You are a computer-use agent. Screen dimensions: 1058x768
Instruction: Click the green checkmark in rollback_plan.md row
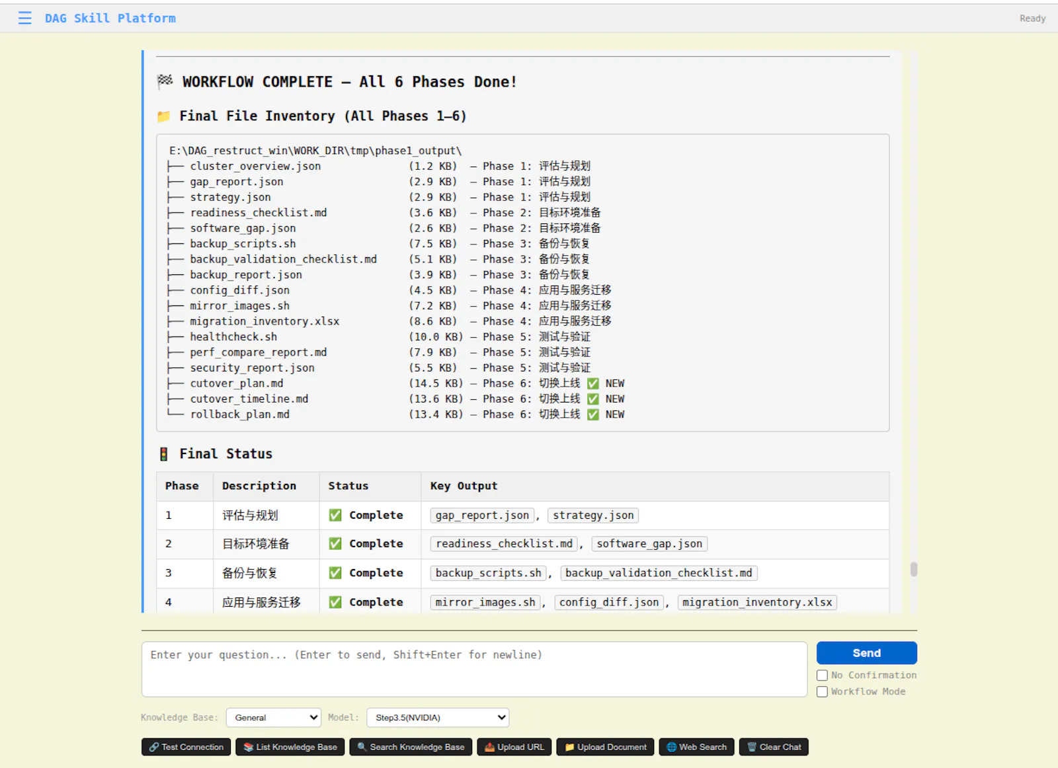tap(593, 414)
